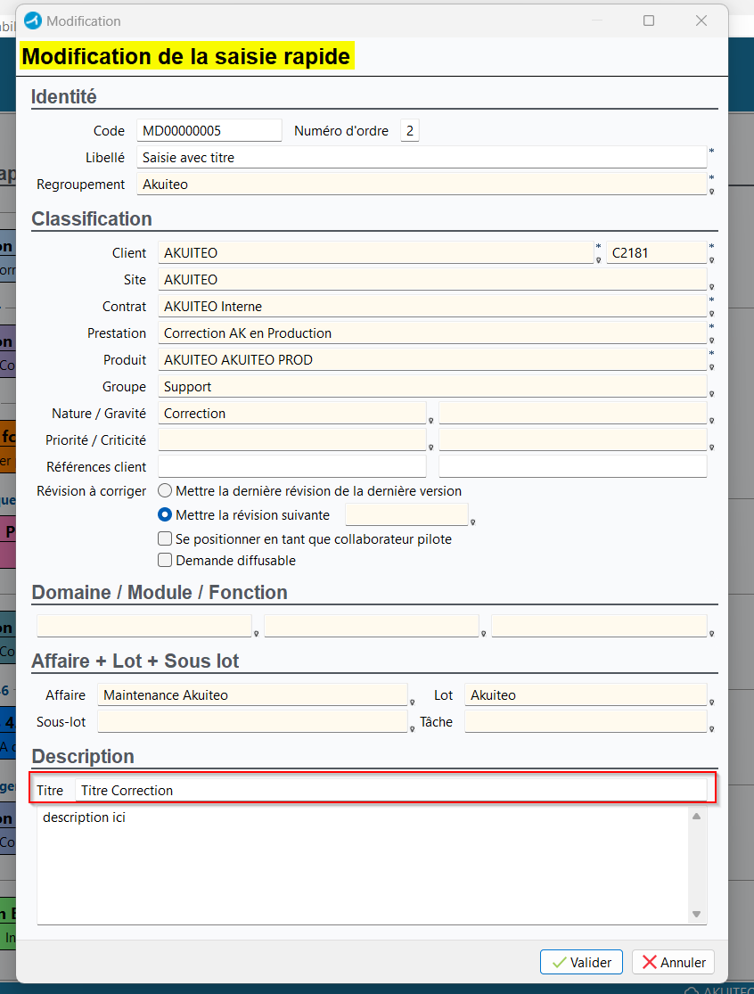Click the révision suivante value field
754x994 pixels.
click(406, 514)
